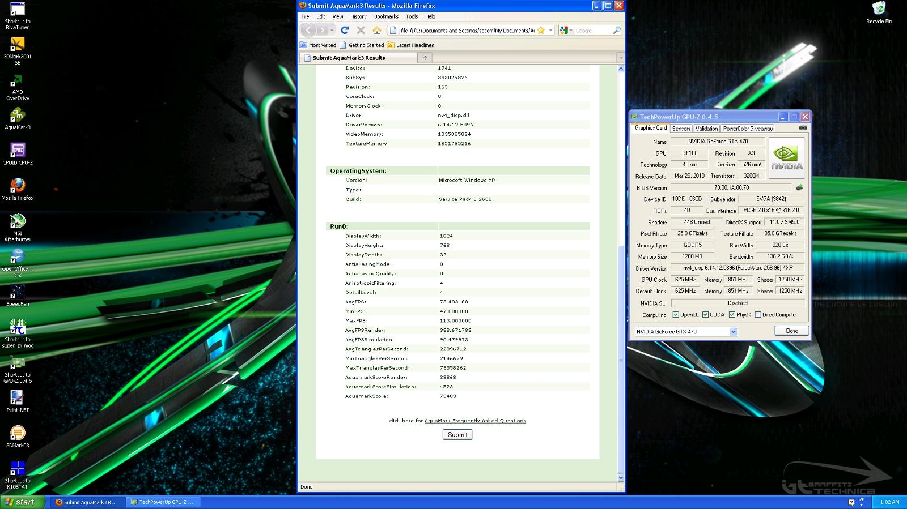Launch Paint.NET from desktop

(x=18, y=401)
